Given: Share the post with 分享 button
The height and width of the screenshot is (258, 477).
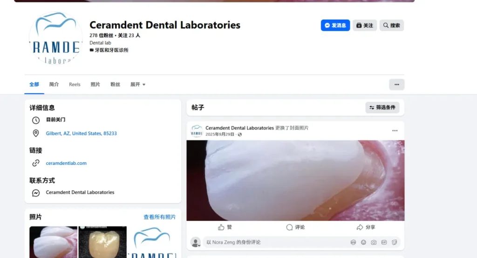Looking at the screenshot, I should click(366, 227).
